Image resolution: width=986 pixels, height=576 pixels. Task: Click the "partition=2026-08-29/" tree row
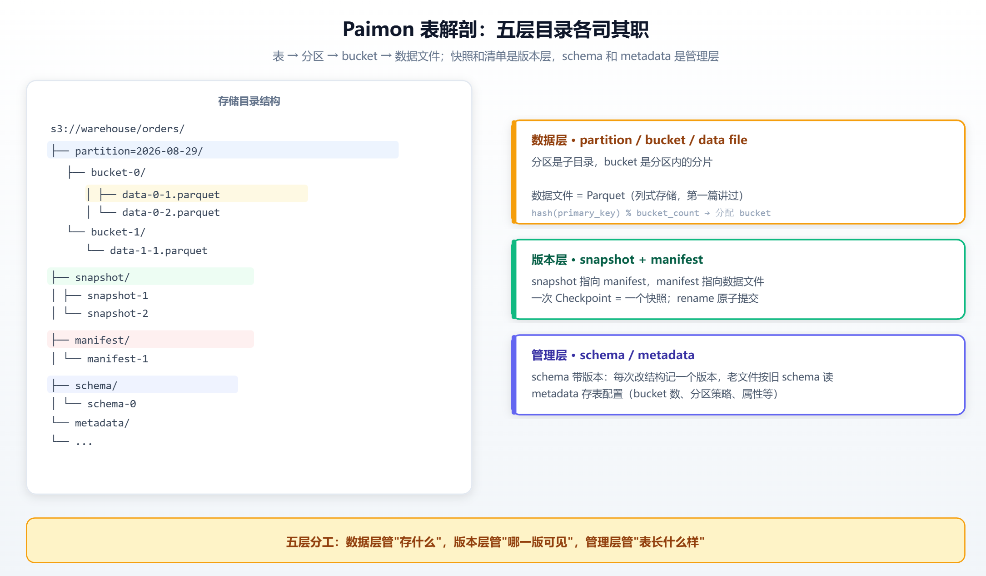pyautogui.click(x=223, y=150)
